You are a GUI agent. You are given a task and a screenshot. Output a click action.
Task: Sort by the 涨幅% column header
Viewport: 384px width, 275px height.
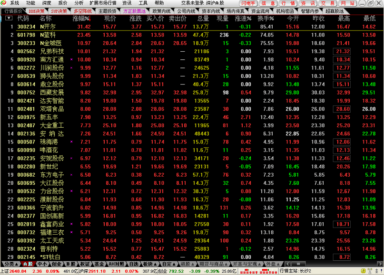coord(81,19)
